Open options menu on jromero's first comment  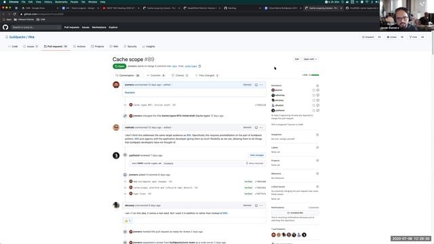(261, 85)
